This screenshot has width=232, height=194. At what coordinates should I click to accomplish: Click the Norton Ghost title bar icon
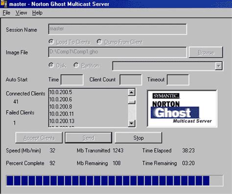tap(4, 3)
